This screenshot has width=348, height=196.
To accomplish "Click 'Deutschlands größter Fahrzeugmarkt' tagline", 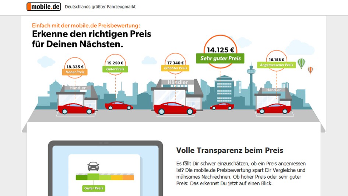I will 100,7.
